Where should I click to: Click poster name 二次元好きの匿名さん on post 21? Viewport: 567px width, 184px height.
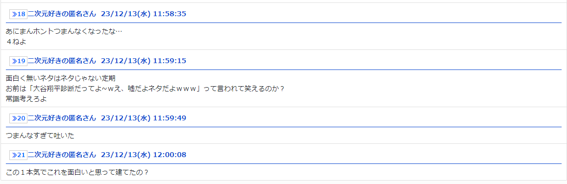62,155
